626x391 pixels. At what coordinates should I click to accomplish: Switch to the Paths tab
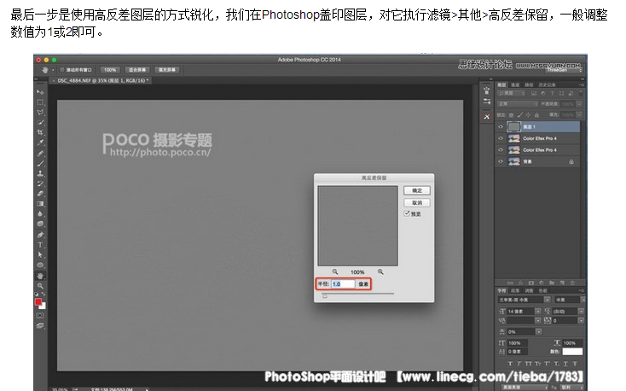coord(529,85)
